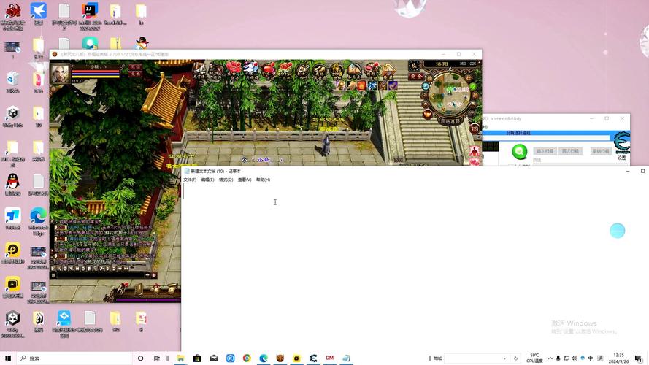Image resolution: width=649 pixels, height=365 pixels.
Task: Select the Microsoft Edge desktop icon
Action: [x=38, y=221]
